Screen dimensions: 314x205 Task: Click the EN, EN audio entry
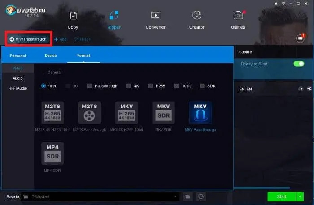pos(245,89)
